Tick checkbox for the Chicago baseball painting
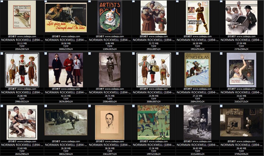This screenshot has height=156, width=264. 133,106
